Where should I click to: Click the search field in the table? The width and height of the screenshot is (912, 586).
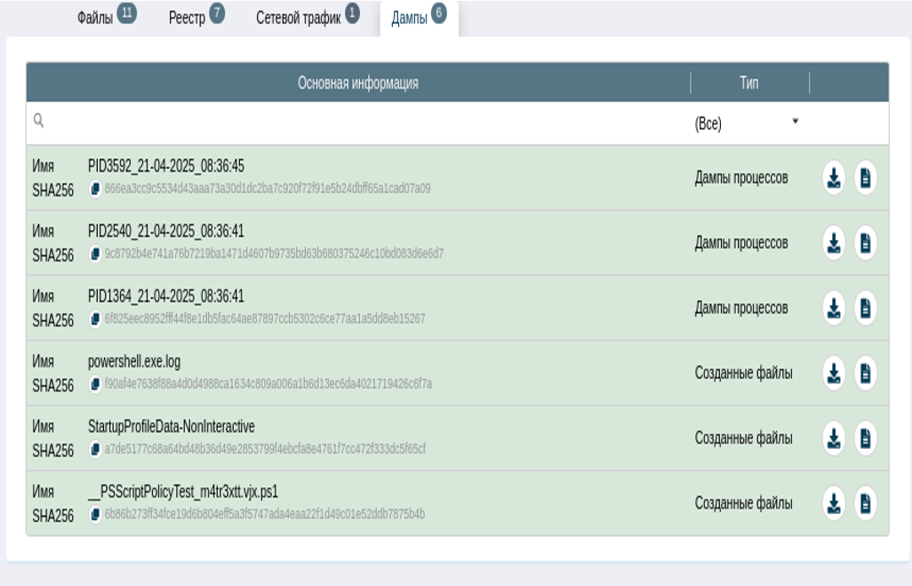click(356, 124)
